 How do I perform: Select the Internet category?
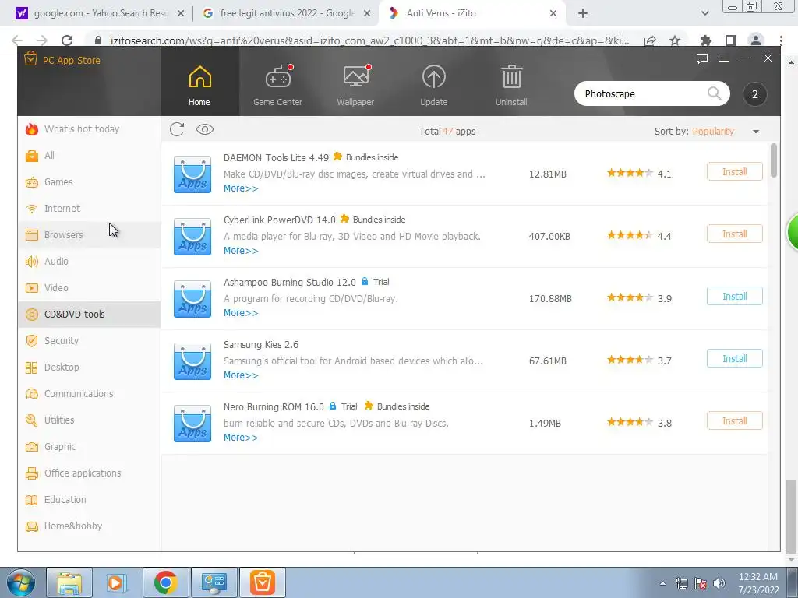tap(89, 209)
